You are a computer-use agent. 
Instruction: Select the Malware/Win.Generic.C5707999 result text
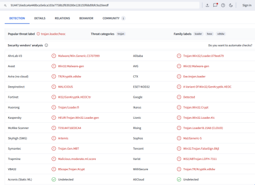click(x=79, y=56)
